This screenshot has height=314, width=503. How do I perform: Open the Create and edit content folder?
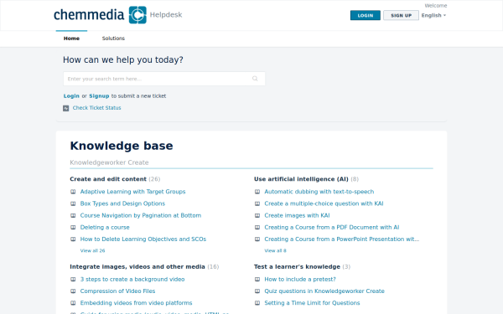pos(108,179)
